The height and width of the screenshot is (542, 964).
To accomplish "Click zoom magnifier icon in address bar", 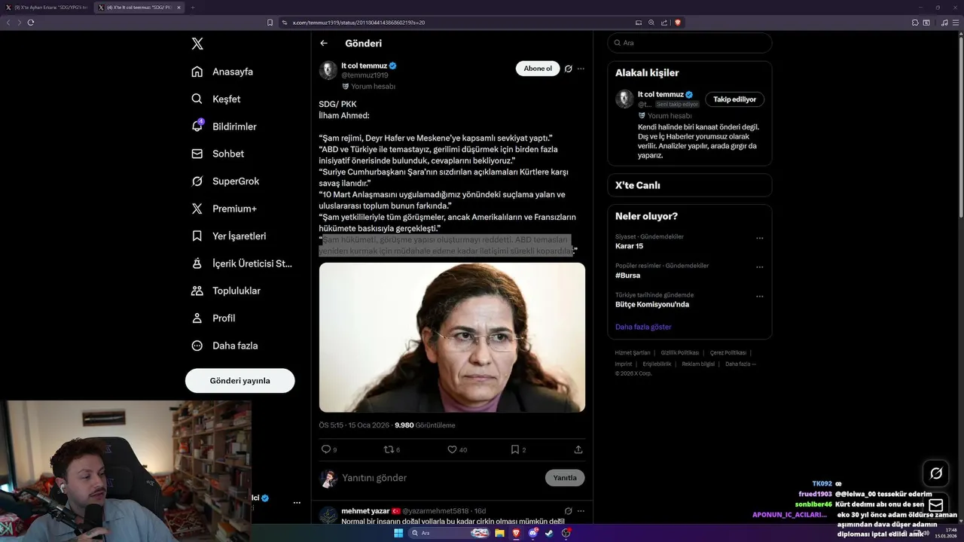I will click(651, 23).
